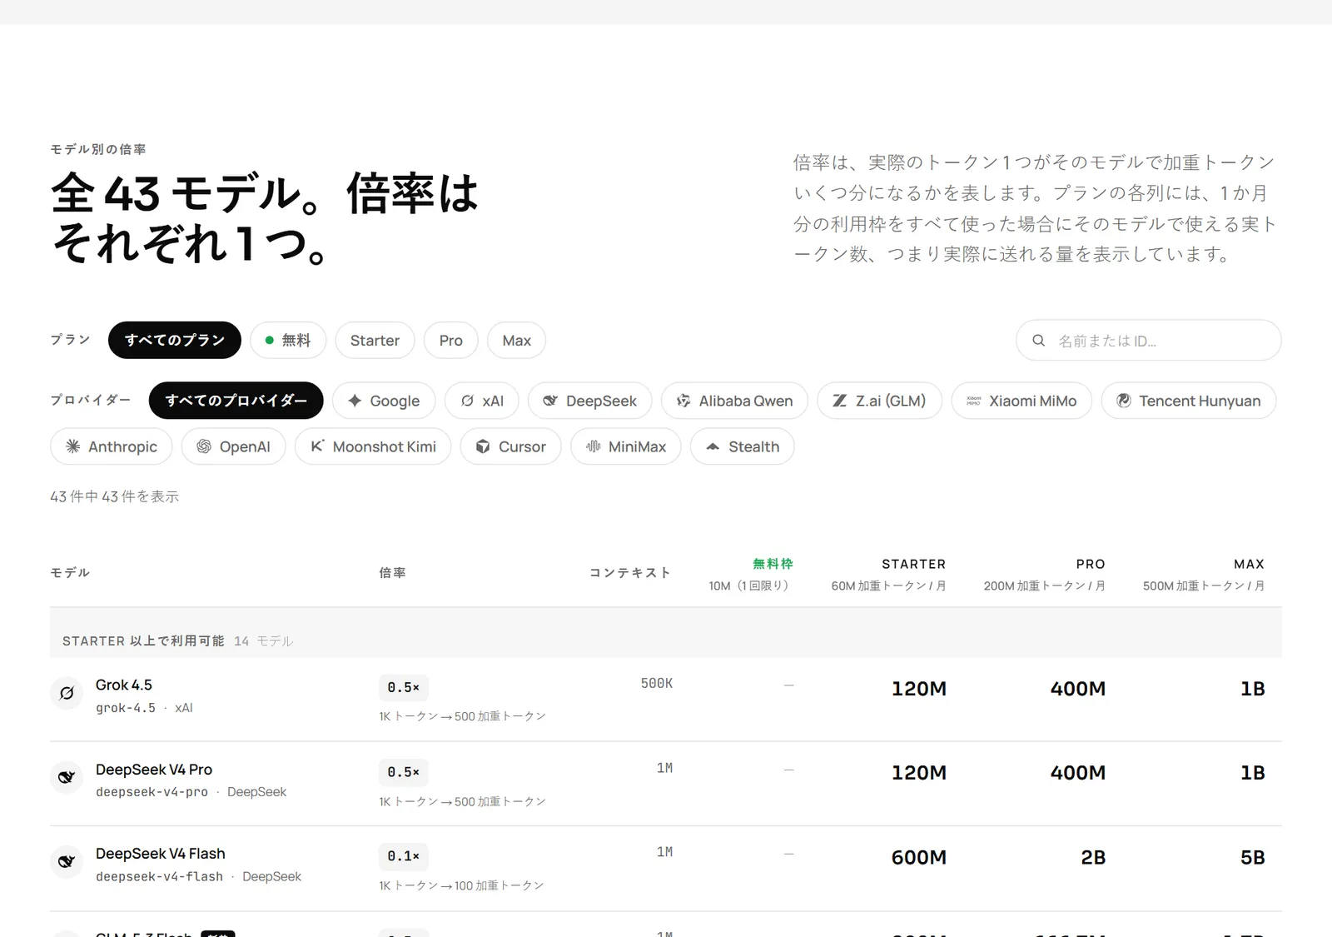This screenshot has height=937, width=1332.
Task: Filter plans by Max
Action: pyautogui.click(x=516, y=340)
